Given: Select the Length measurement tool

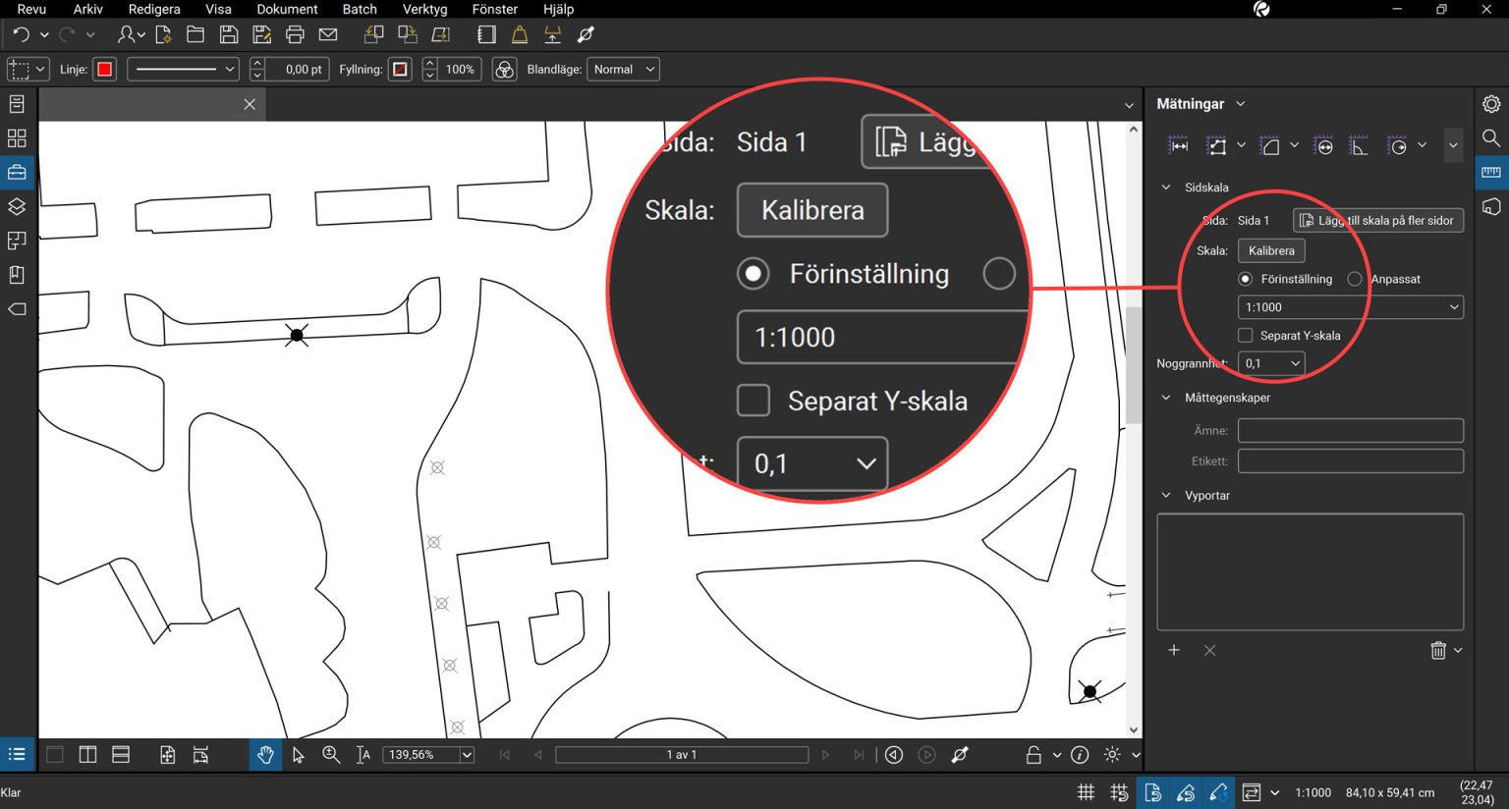Looking at the screenshot, I should tap(1178, 146).
